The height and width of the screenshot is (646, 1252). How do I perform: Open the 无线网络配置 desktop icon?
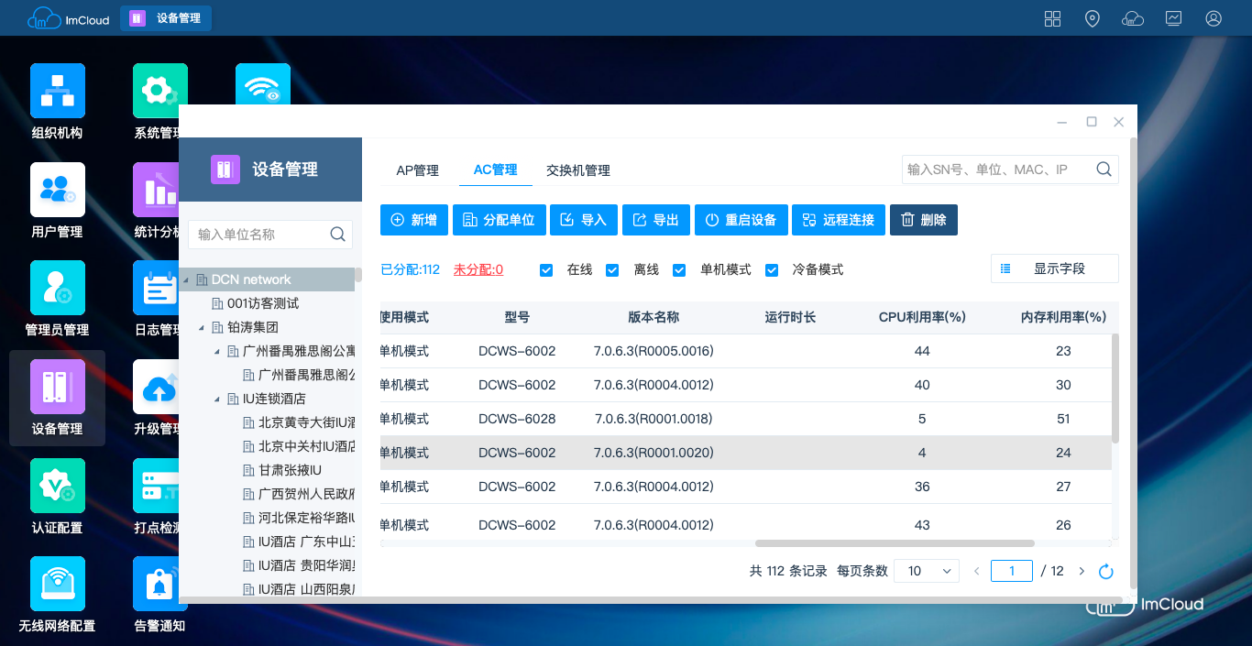click(x=57, y=584)
